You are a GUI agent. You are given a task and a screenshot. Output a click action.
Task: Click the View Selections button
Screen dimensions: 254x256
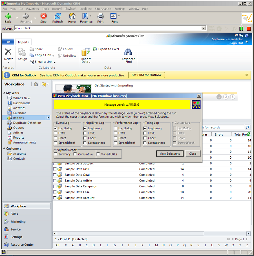pos(170,154)
